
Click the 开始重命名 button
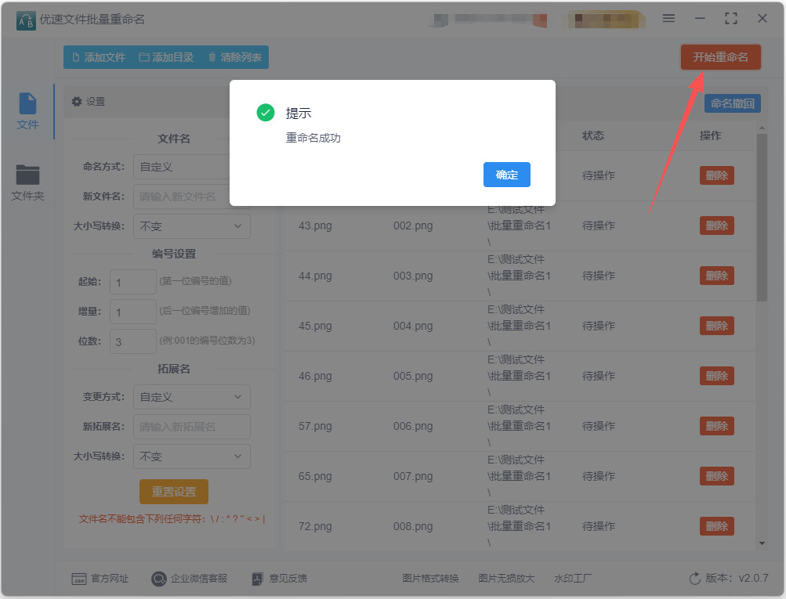point(720,57)
